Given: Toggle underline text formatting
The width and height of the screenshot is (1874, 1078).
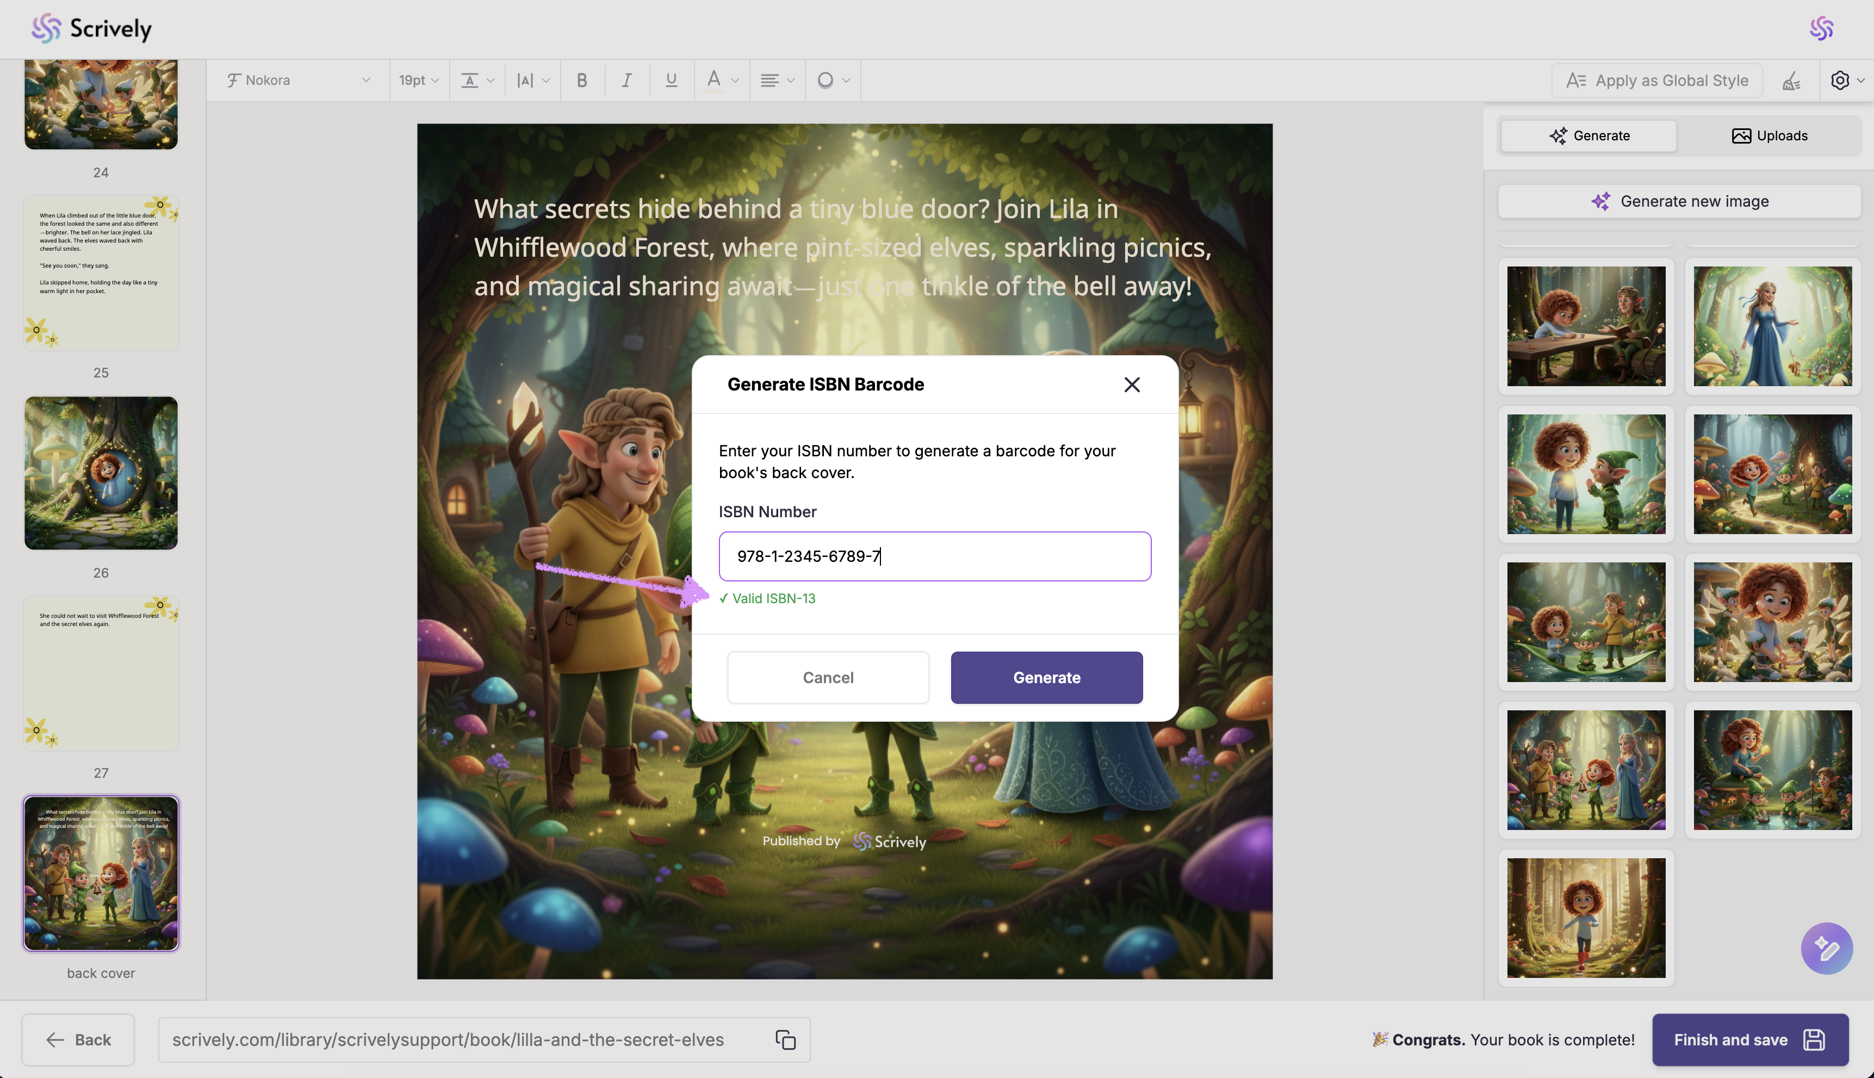Looking at the screenshot, I should pyautogui.click(x=671, y=80).
